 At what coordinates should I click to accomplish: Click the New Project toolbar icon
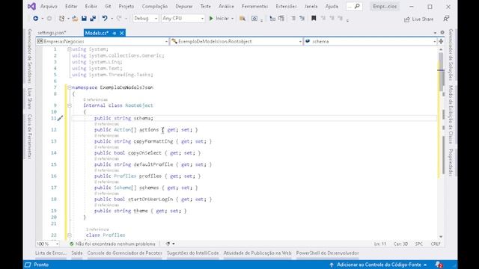click(x=61, y=19)
